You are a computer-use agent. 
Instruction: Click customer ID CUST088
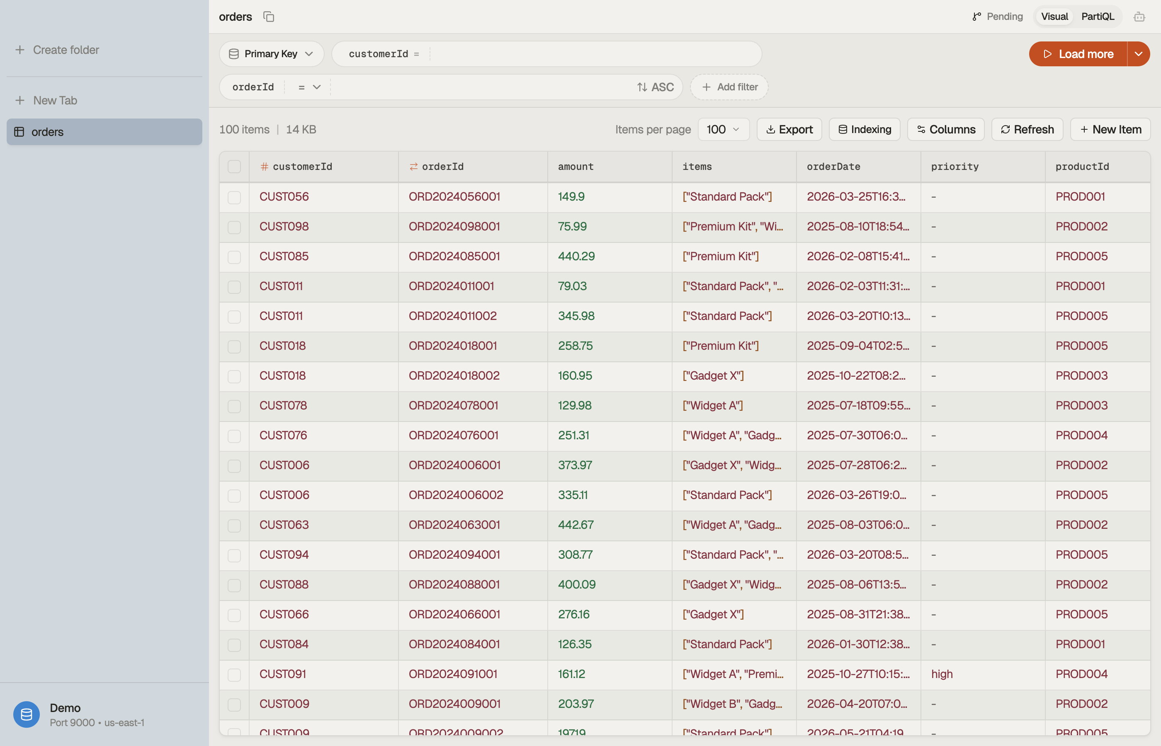click(284, 585)
